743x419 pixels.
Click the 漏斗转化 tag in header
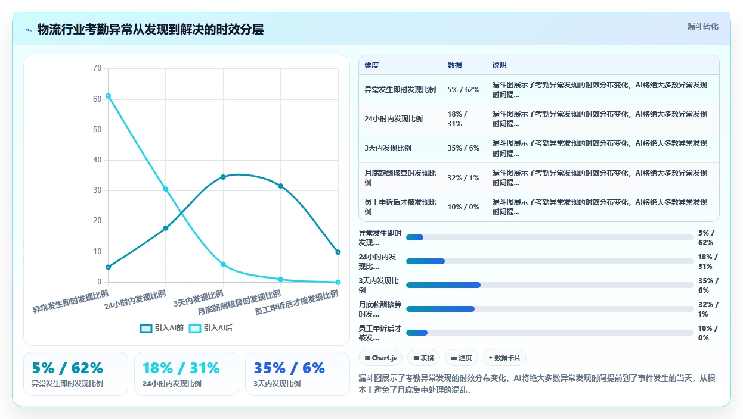pyautogui.click(x=703, y=27)
